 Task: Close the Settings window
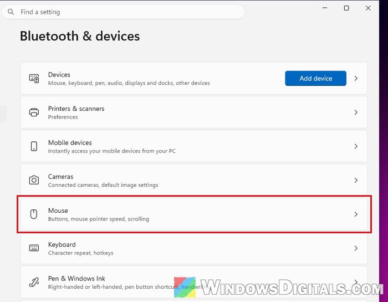point(368,8)
